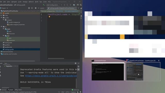Screen dimensions: 165x93
Task: Open the Gradle side tool window
Action: (x=81, y=10)
